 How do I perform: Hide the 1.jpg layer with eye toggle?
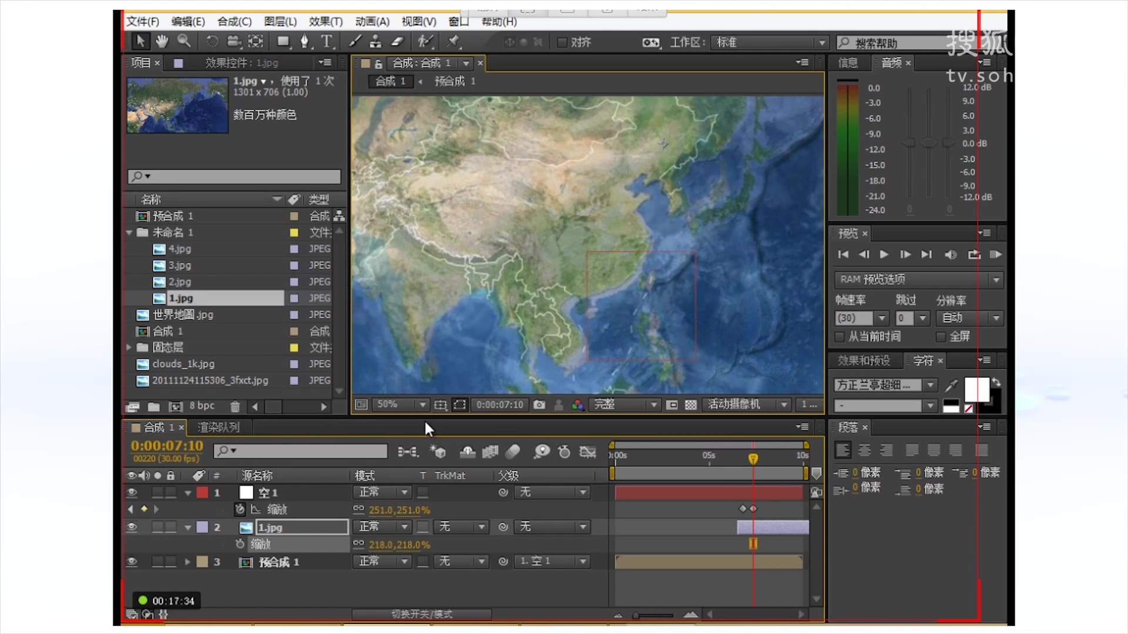click(132, 527)
